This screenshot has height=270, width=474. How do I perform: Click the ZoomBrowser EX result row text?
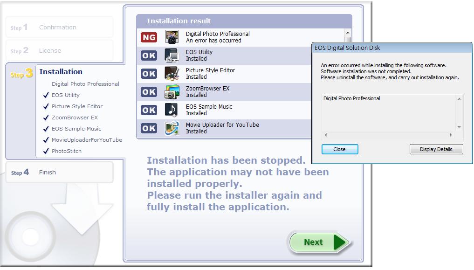[x=208, y=91]
